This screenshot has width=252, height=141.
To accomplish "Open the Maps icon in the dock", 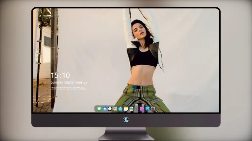I will coord(115,109).
